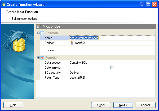Viewport: 159px width, 111px height.
Task: Click the Name input field
Action: click(112, 38)
